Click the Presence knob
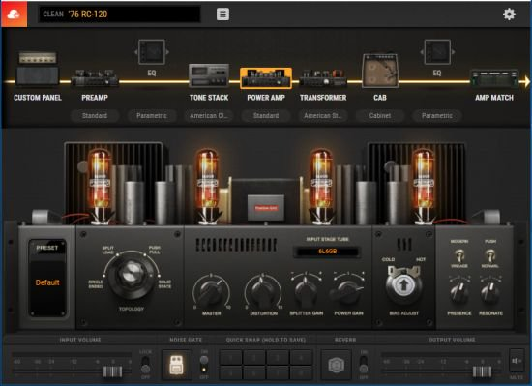This screenshot has width=532, height=386. (x=459, y=292)
